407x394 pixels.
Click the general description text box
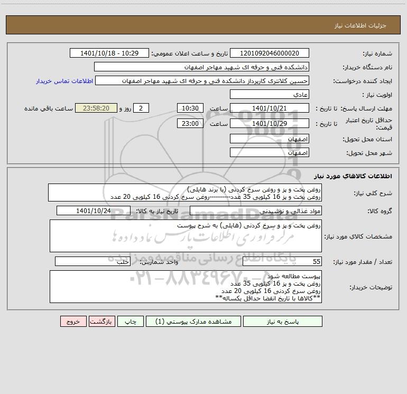[185, 193]
